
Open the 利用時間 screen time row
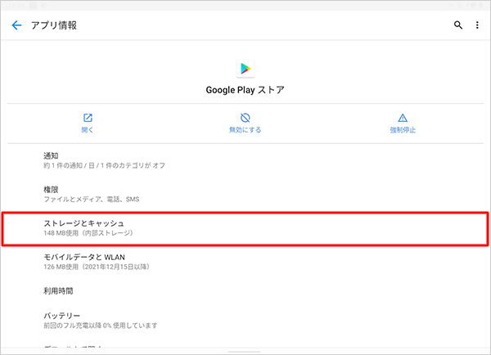click(245, 290)
